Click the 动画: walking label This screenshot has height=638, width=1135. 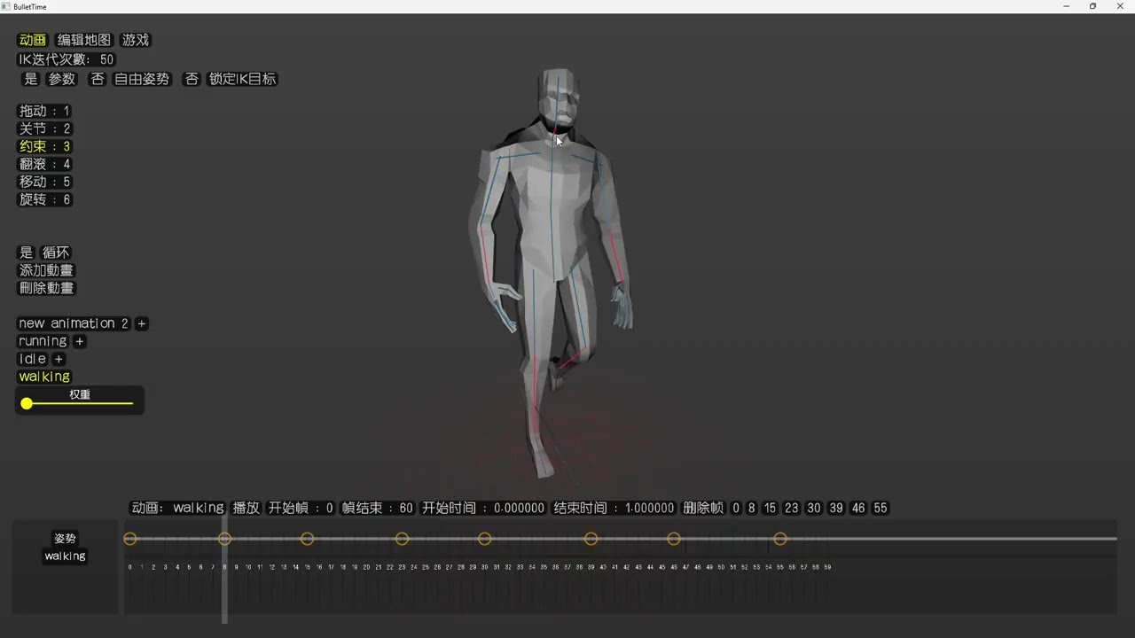pos(177,508)
